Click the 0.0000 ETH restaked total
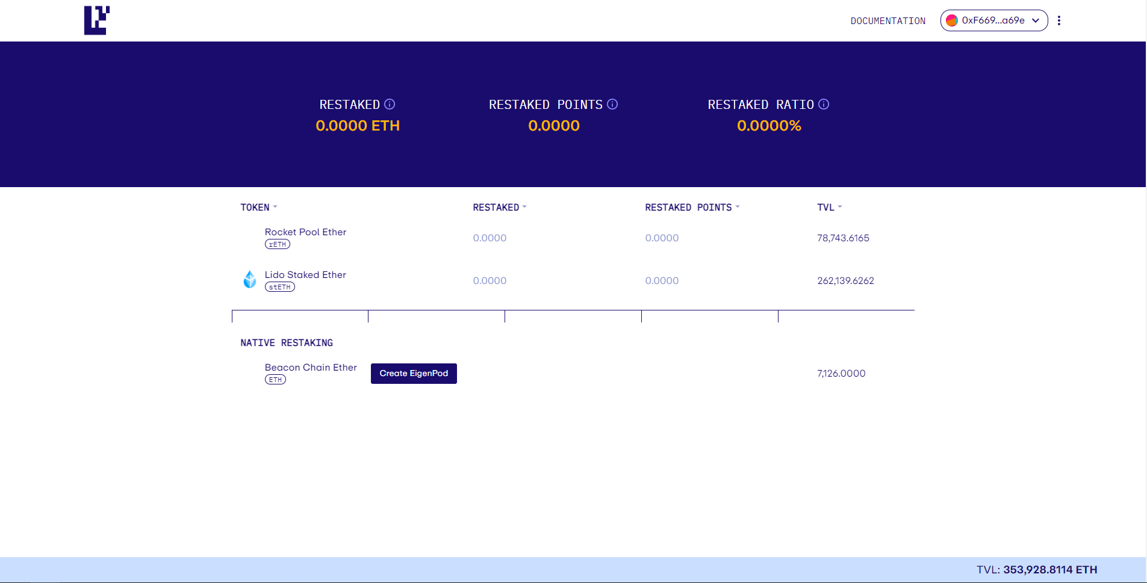 click(x=358, y=126)
